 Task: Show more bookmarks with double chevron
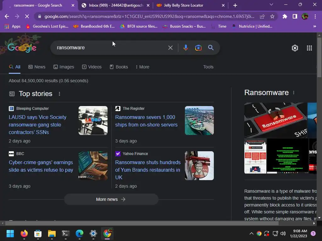pyautogui.click(x=314, y=26)
